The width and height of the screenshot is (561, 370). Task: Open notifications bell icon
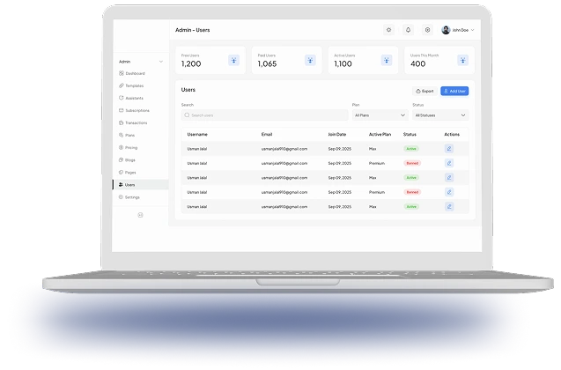[408, 30]
